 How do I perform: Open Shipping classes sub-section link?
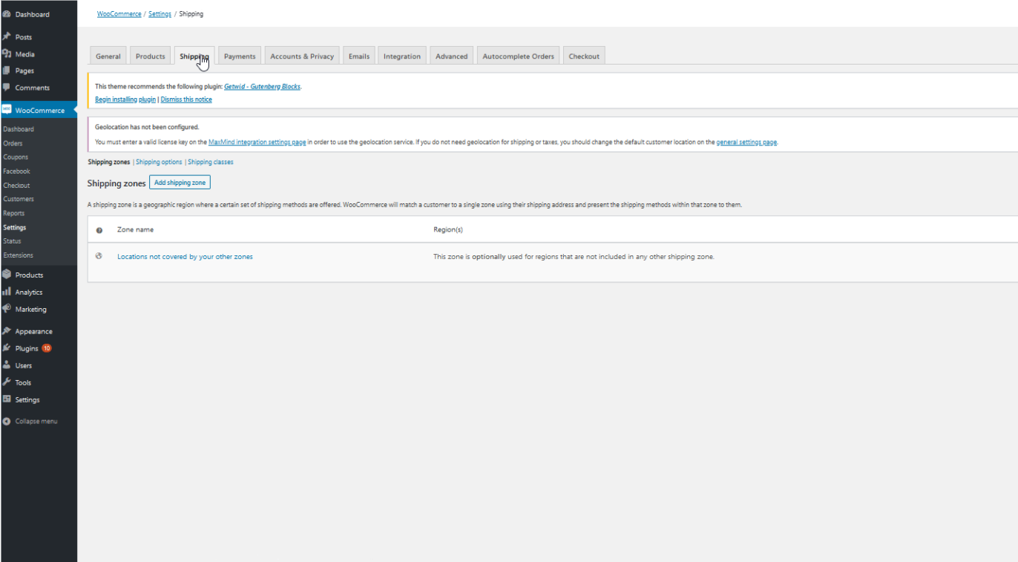(x=211, y=162)
